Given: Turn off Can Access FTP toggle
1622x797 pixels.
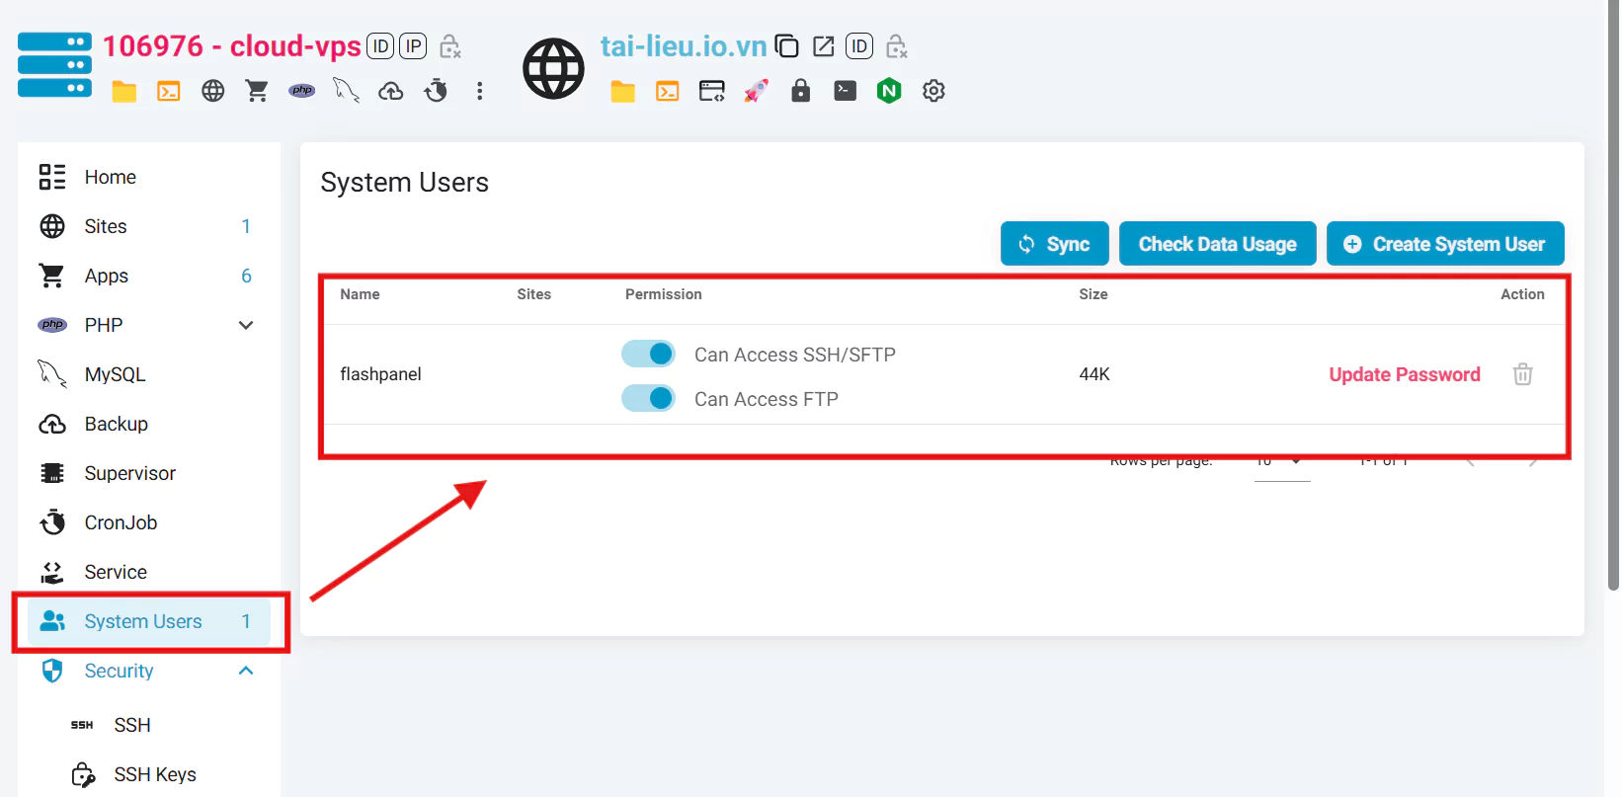Looking at the screenshot, I should pyautogui.click(x=648, y=398).
